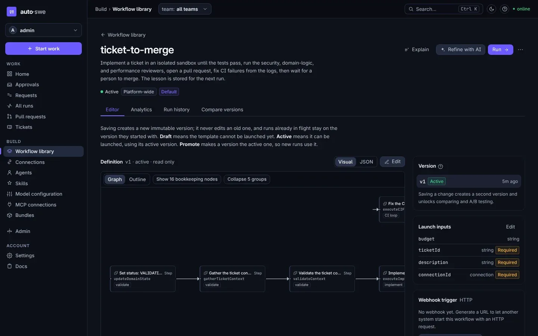Switch definition view to JSON
Viewport: 538px width, 336px height.
point(366,162)
